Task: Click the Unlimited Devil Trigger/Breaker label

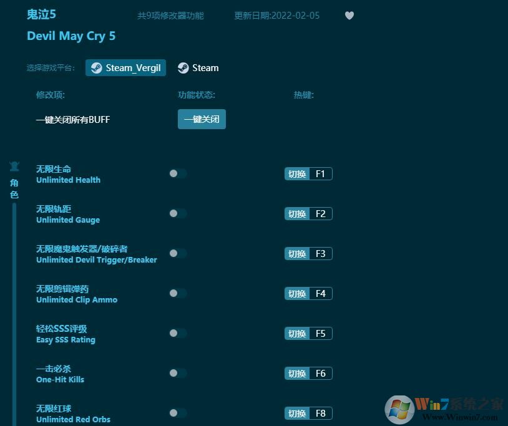Action: click(x=97, y=260)
